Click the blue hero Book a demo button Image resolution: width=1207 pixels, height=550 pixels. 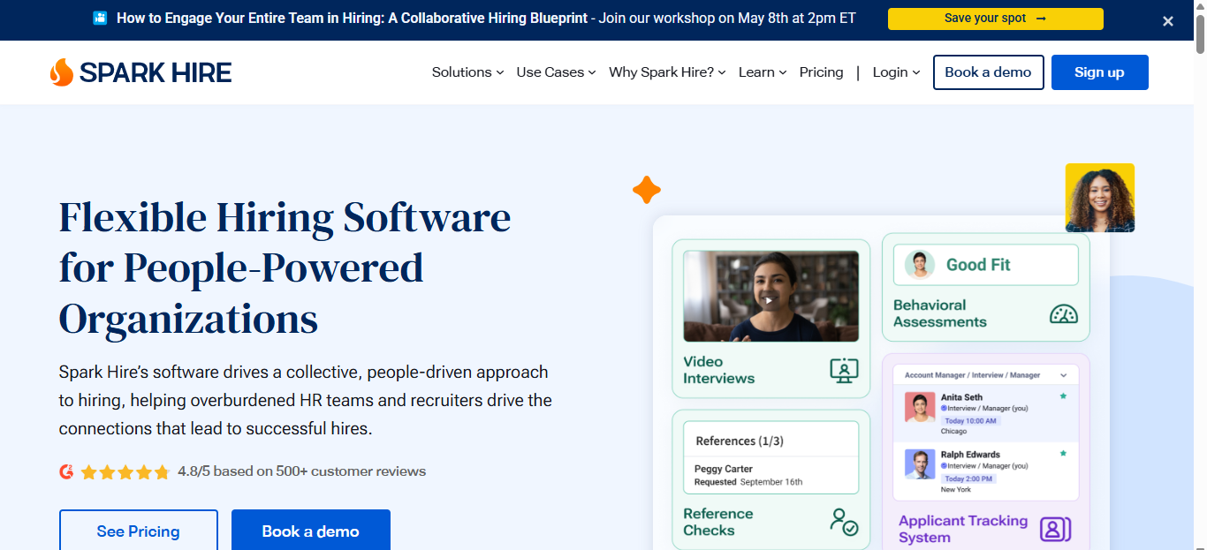(310, 531)
